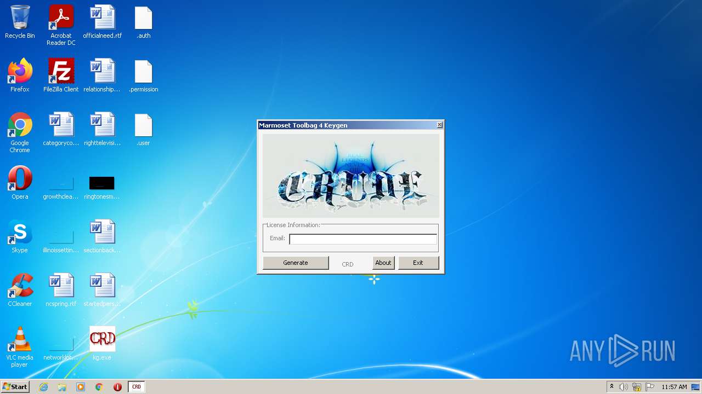Open the Windows Start menu

[x=15, y=386]
